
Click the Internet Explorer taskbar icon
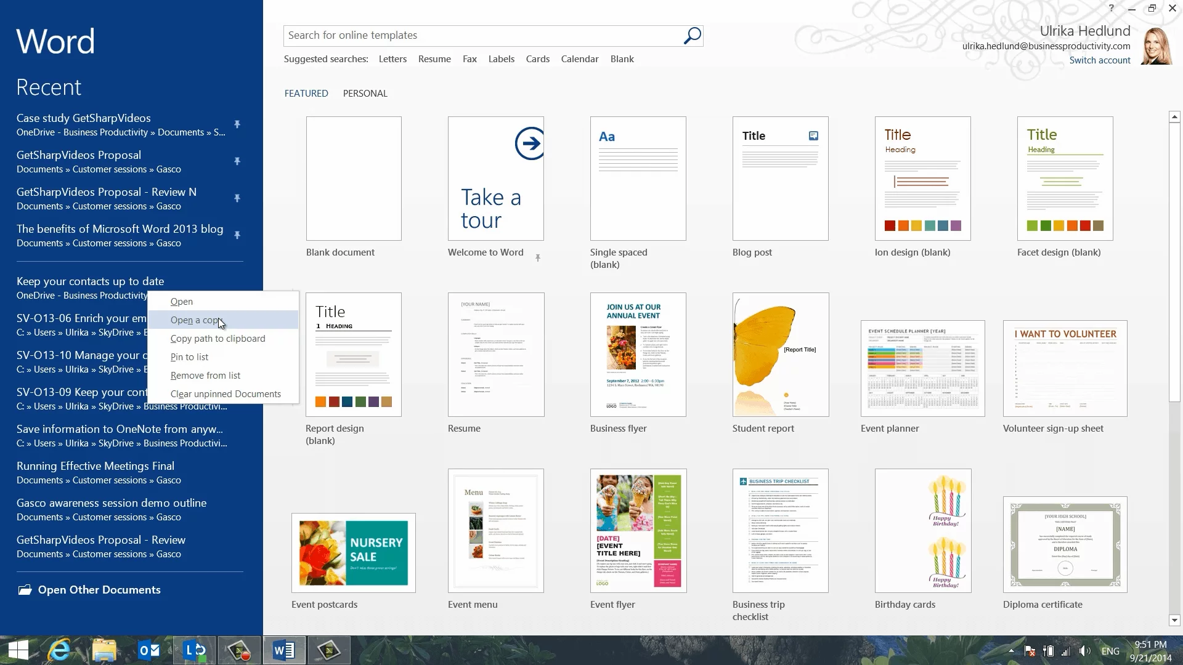60,650
